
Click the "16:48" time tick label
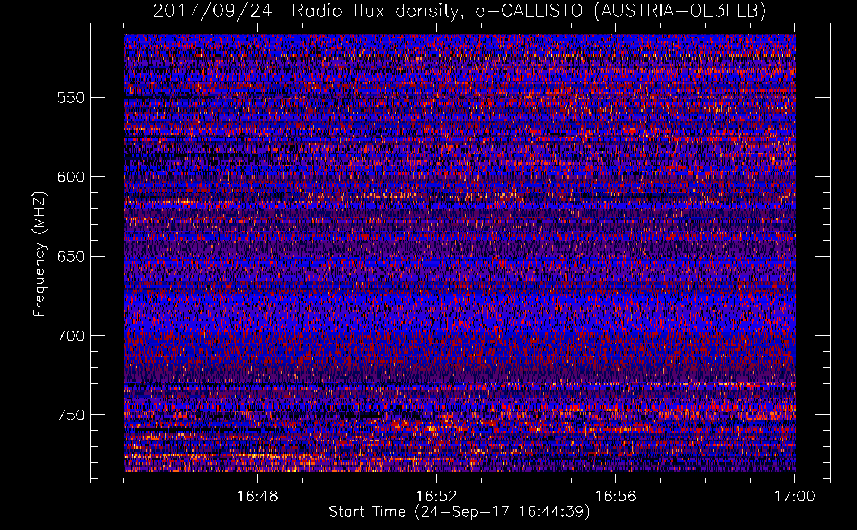(x=257, y=497)
